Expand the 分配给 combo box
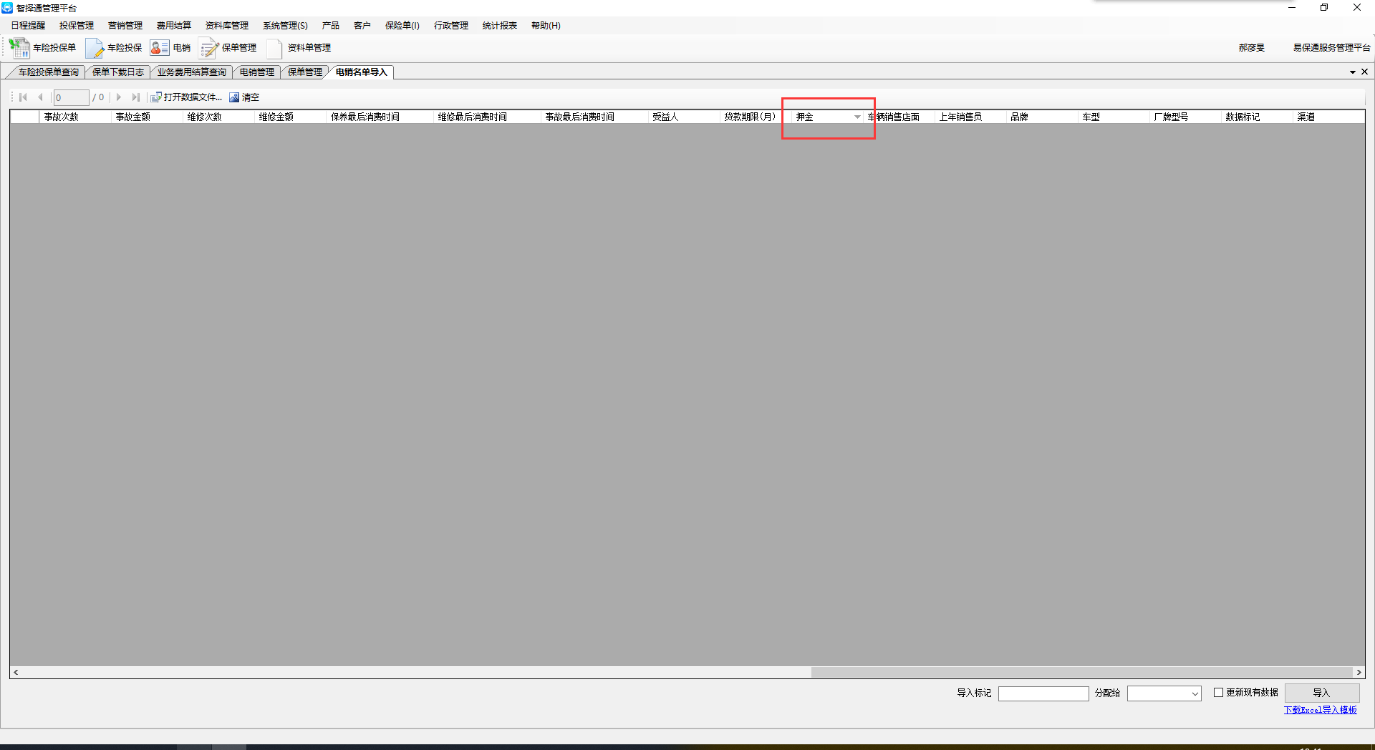The image size is (1375, 750). tap(1195, 693)
